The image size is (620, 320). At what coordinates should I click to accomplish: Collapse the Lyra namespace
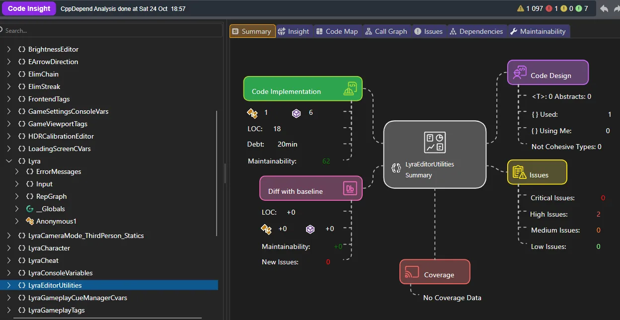click(9, 161)
